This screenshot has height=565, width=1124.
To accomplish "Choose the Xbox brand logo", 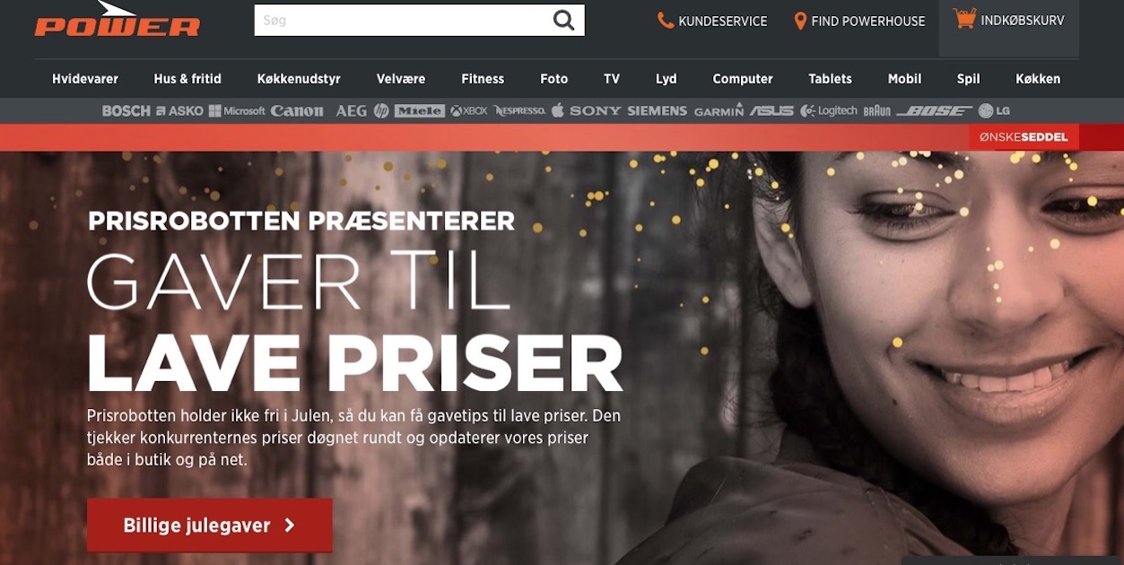I will [x=469, y=111].
